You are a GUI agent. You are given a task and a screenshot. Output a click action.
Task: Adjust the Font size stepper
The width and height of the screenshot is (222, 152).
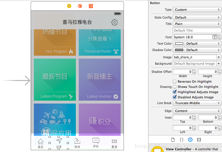click(x=220, y=37)
